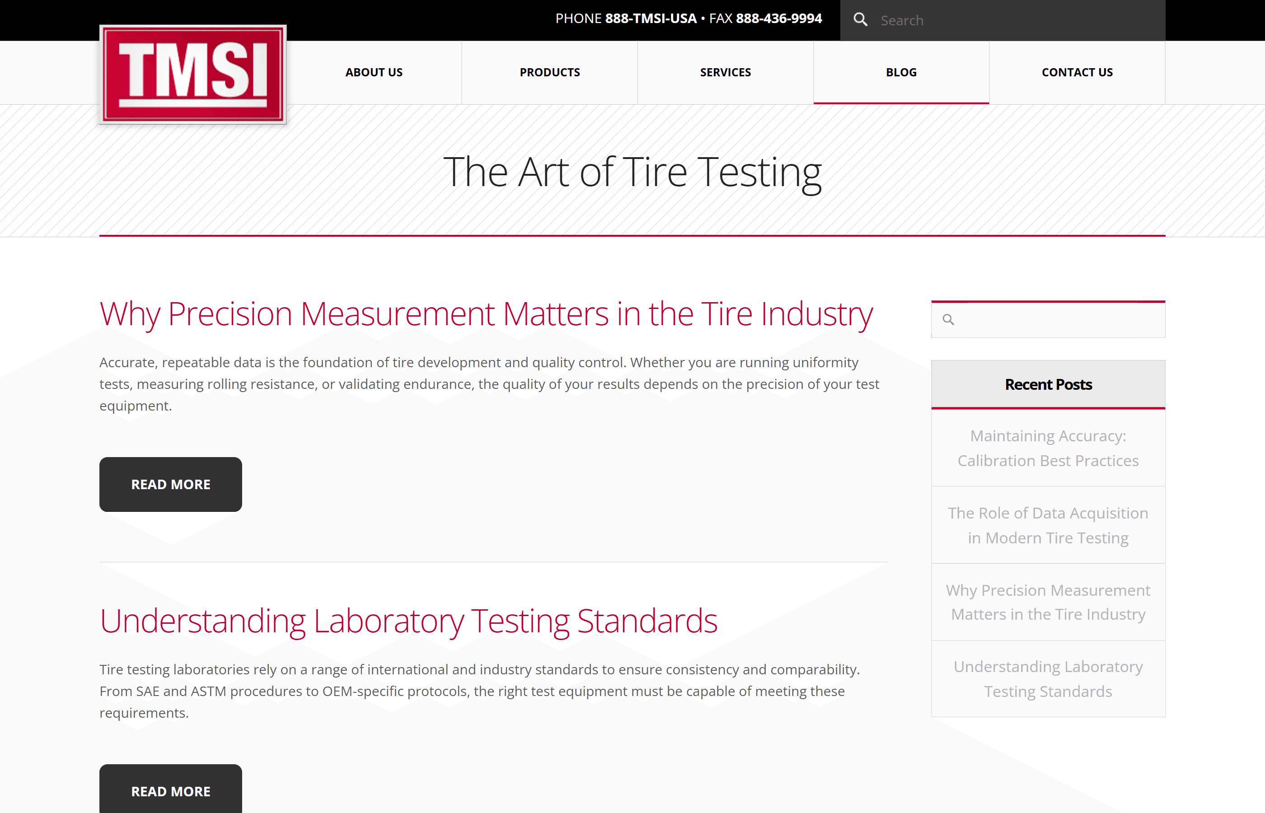
Task: Select the Blog nav tab
Action: coord(901,72)
